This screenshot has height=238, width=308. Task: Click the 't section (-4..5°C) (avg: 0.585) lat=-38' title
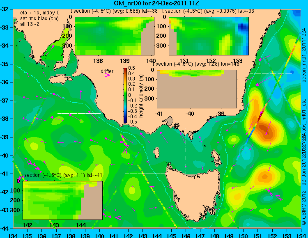tap(114, 11)
